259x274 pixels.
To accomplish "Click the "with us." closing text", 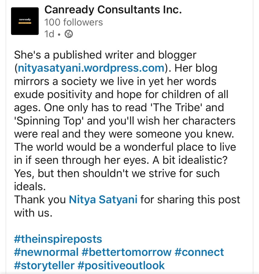I will click(x=32, y=213).
